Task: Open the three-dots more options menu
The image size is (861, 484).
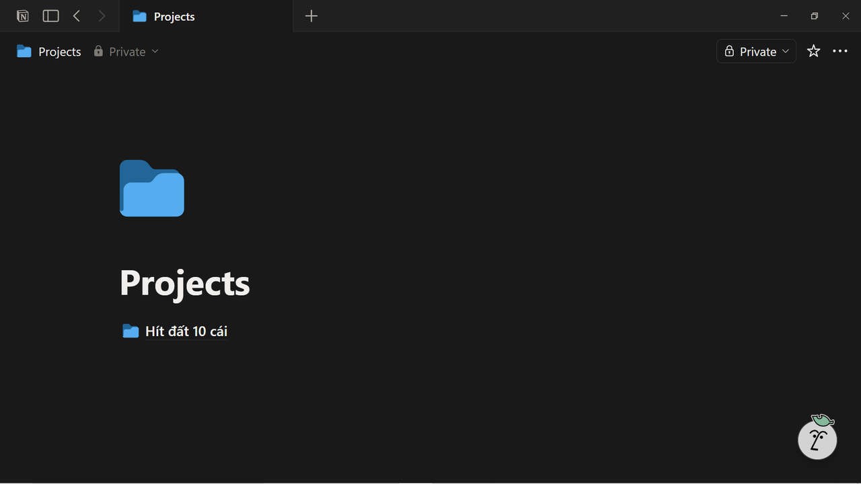Action: (840, 51)
